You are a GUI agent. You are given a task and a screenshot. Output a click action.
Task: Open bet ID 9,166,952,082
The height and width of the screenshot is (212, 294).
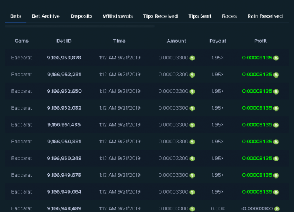64,108
